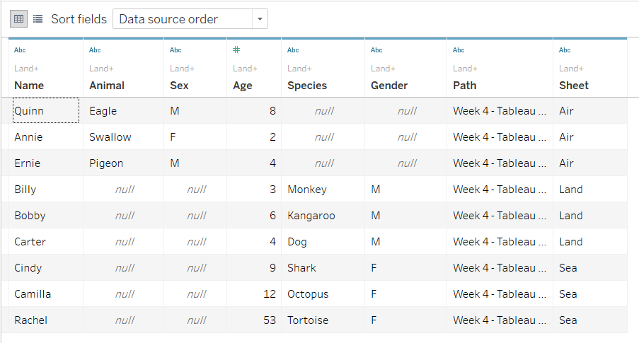
Task: Click the Abc type icon above Animal
Action: [x=95, y=50]
